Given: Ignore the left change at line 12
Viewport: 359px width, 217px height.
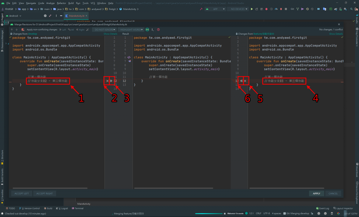Looking at the screenshot, I should pos(107,81).
